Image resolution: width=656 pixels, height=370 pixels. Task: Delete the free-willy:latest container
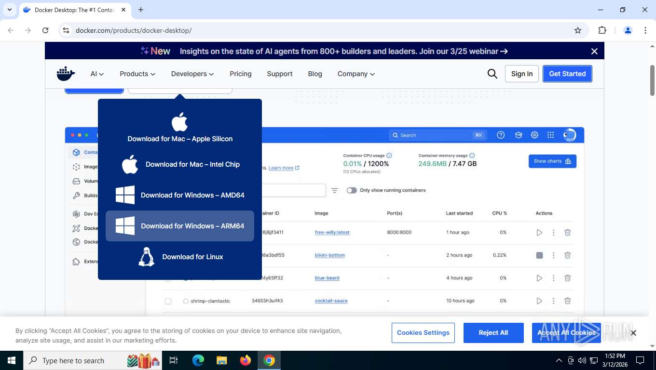pos(568,232)
